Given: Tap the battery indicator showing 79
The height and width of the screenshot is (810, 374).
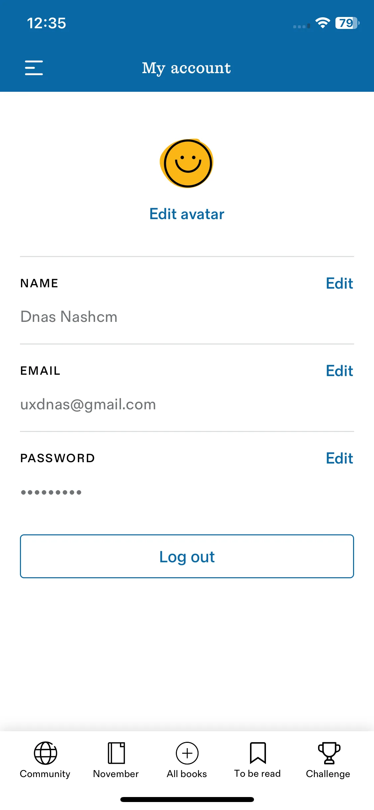Looking at the screenshot, I should coord(347,23).
